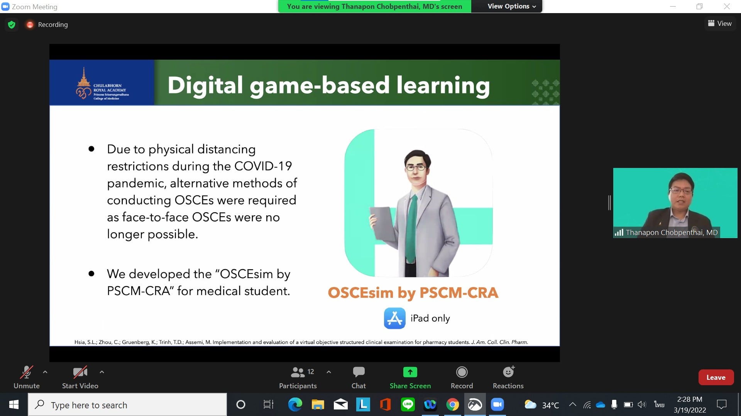Open Task View in the taskbar
741x416 pixels.
tap(268, 405)
